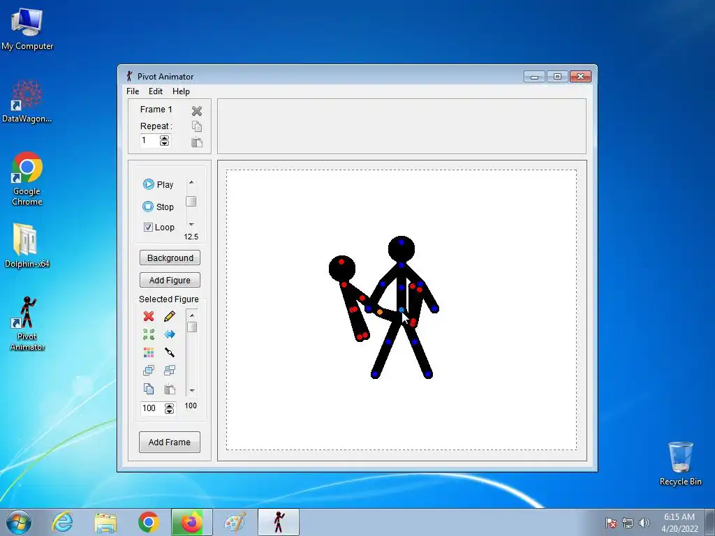Copy the selected figure icon
The width and height of the screenshot is (715, 536).
(x=149, y=389)
